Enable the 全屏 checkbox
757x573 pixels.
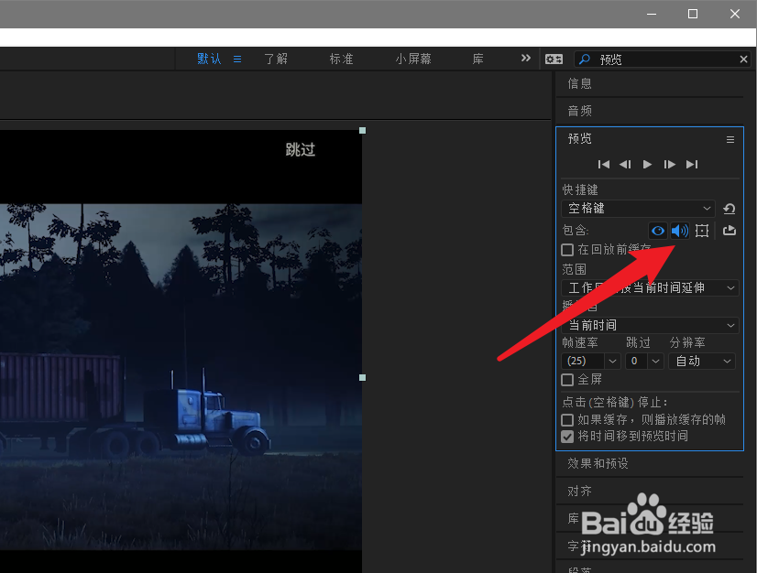point(567,380)
